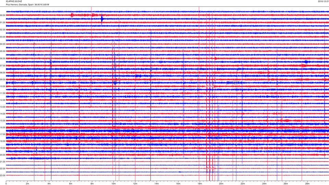This screenshot has width=329, height=185.
Task: Select the 20:30 time label
Action: pyautogui.click(x=3, y=155)
